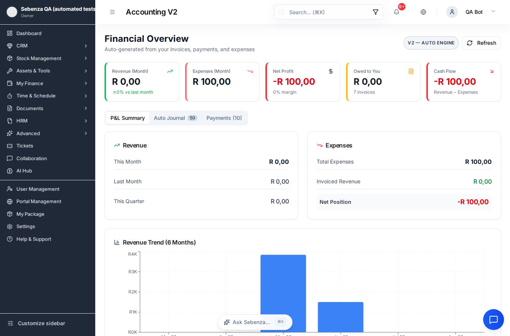Expand the My Finance chevron
This screenshot has width=510, height=336.
click(x=86, y=83)
